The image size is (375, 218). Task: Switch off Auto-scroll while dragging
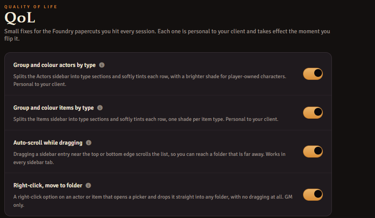(313, 152)
